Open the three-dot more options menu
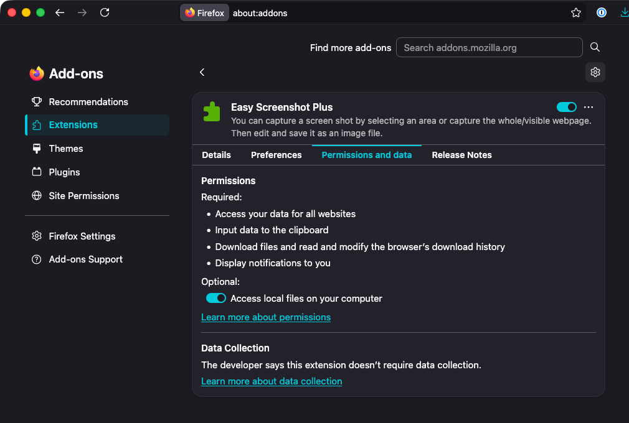The image size is (629, 423). click(x=589, y=107)
